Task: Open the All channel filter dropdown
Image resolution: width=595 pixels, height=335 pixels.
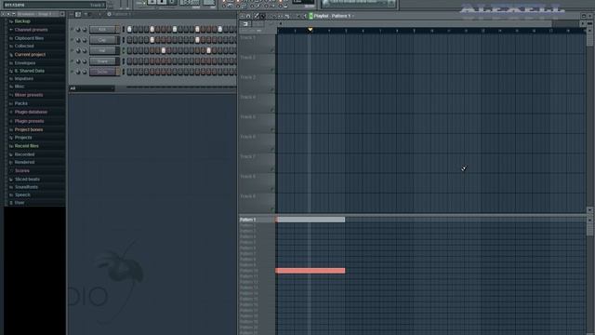Action: tap(91, 88)
